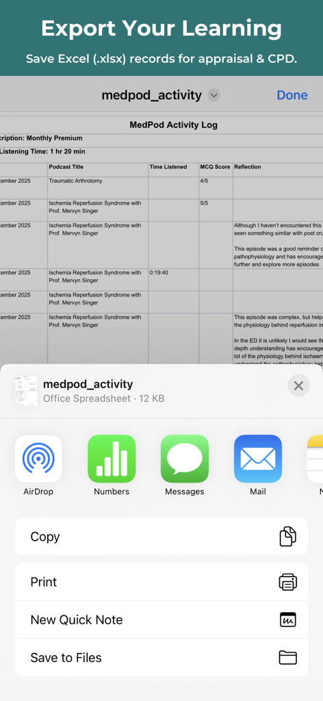
Task: Click the Copy documents icon
Action: [287, 537]
